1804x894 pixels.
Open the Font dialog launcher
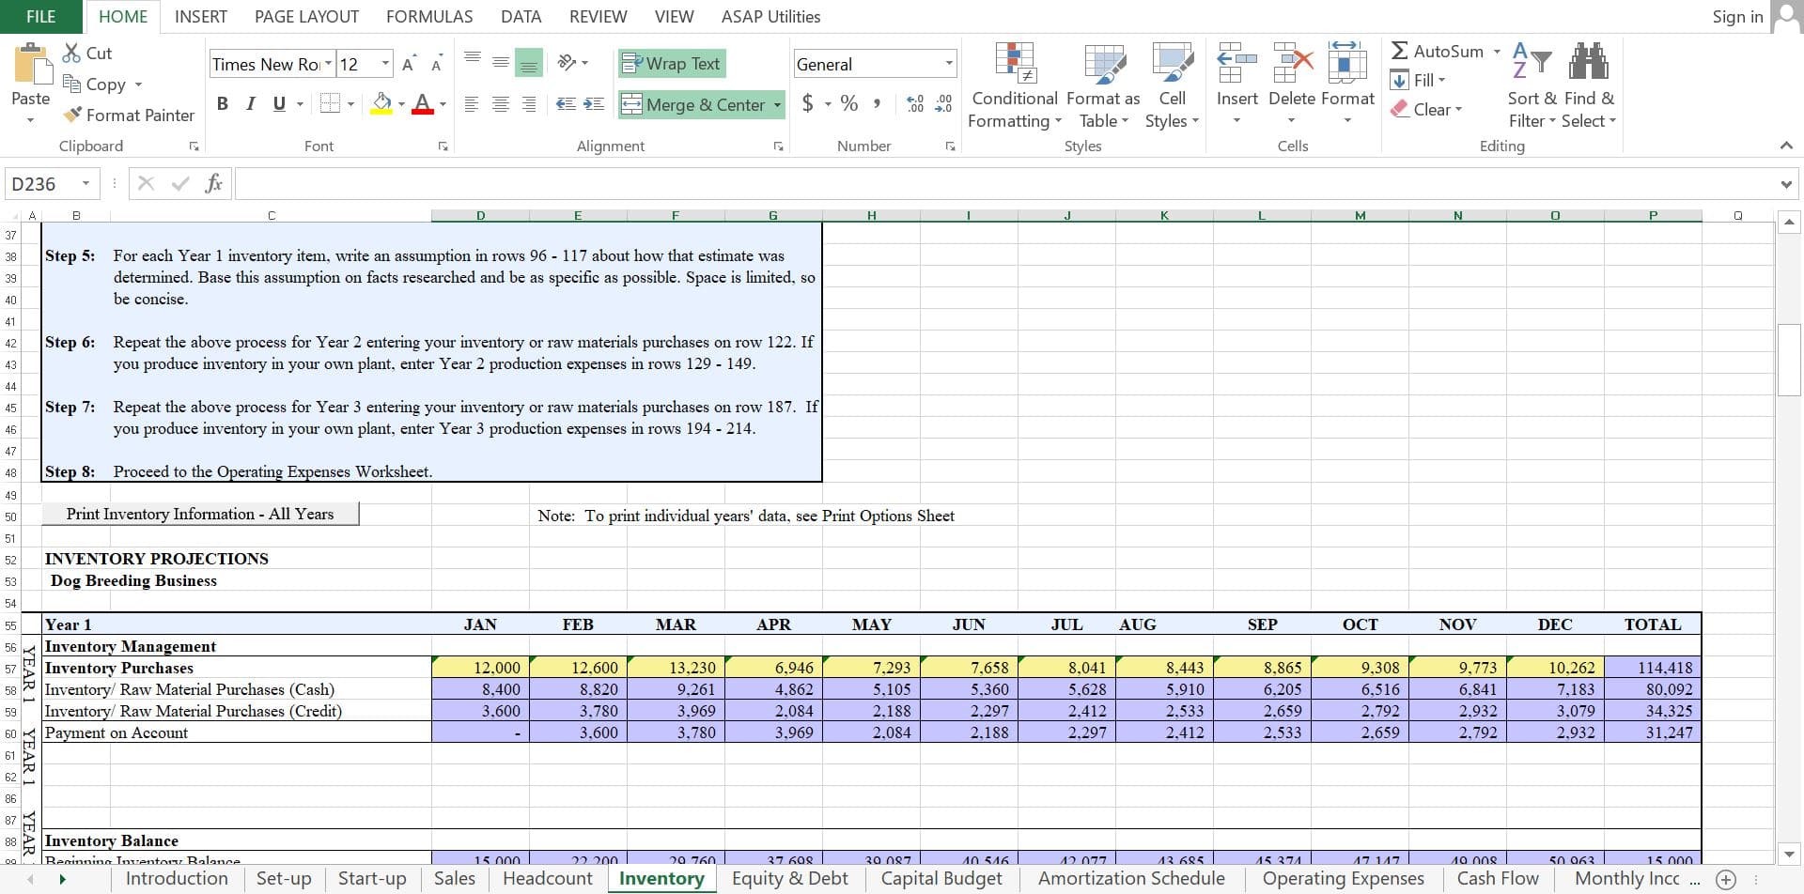click(443, 146)
